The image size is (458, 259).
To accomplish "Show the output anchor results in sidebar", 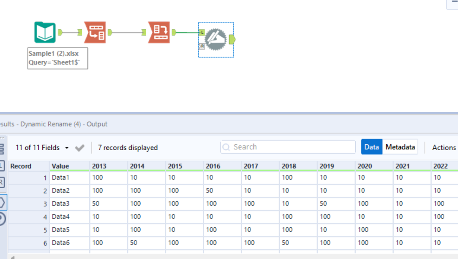I will click(x=2, y=202).
